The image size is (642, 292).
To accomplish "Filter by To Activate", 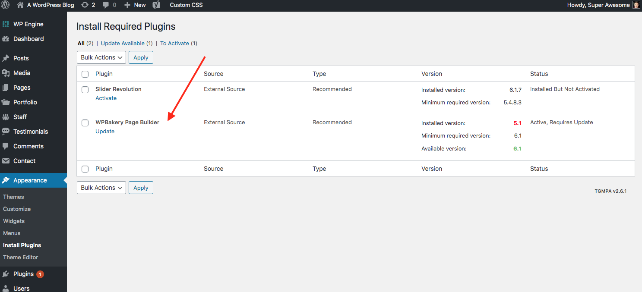I will pos(174,43).
